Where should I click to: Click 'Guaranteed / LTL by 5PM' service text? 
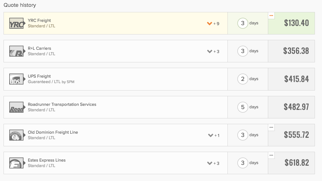point(51,82)
